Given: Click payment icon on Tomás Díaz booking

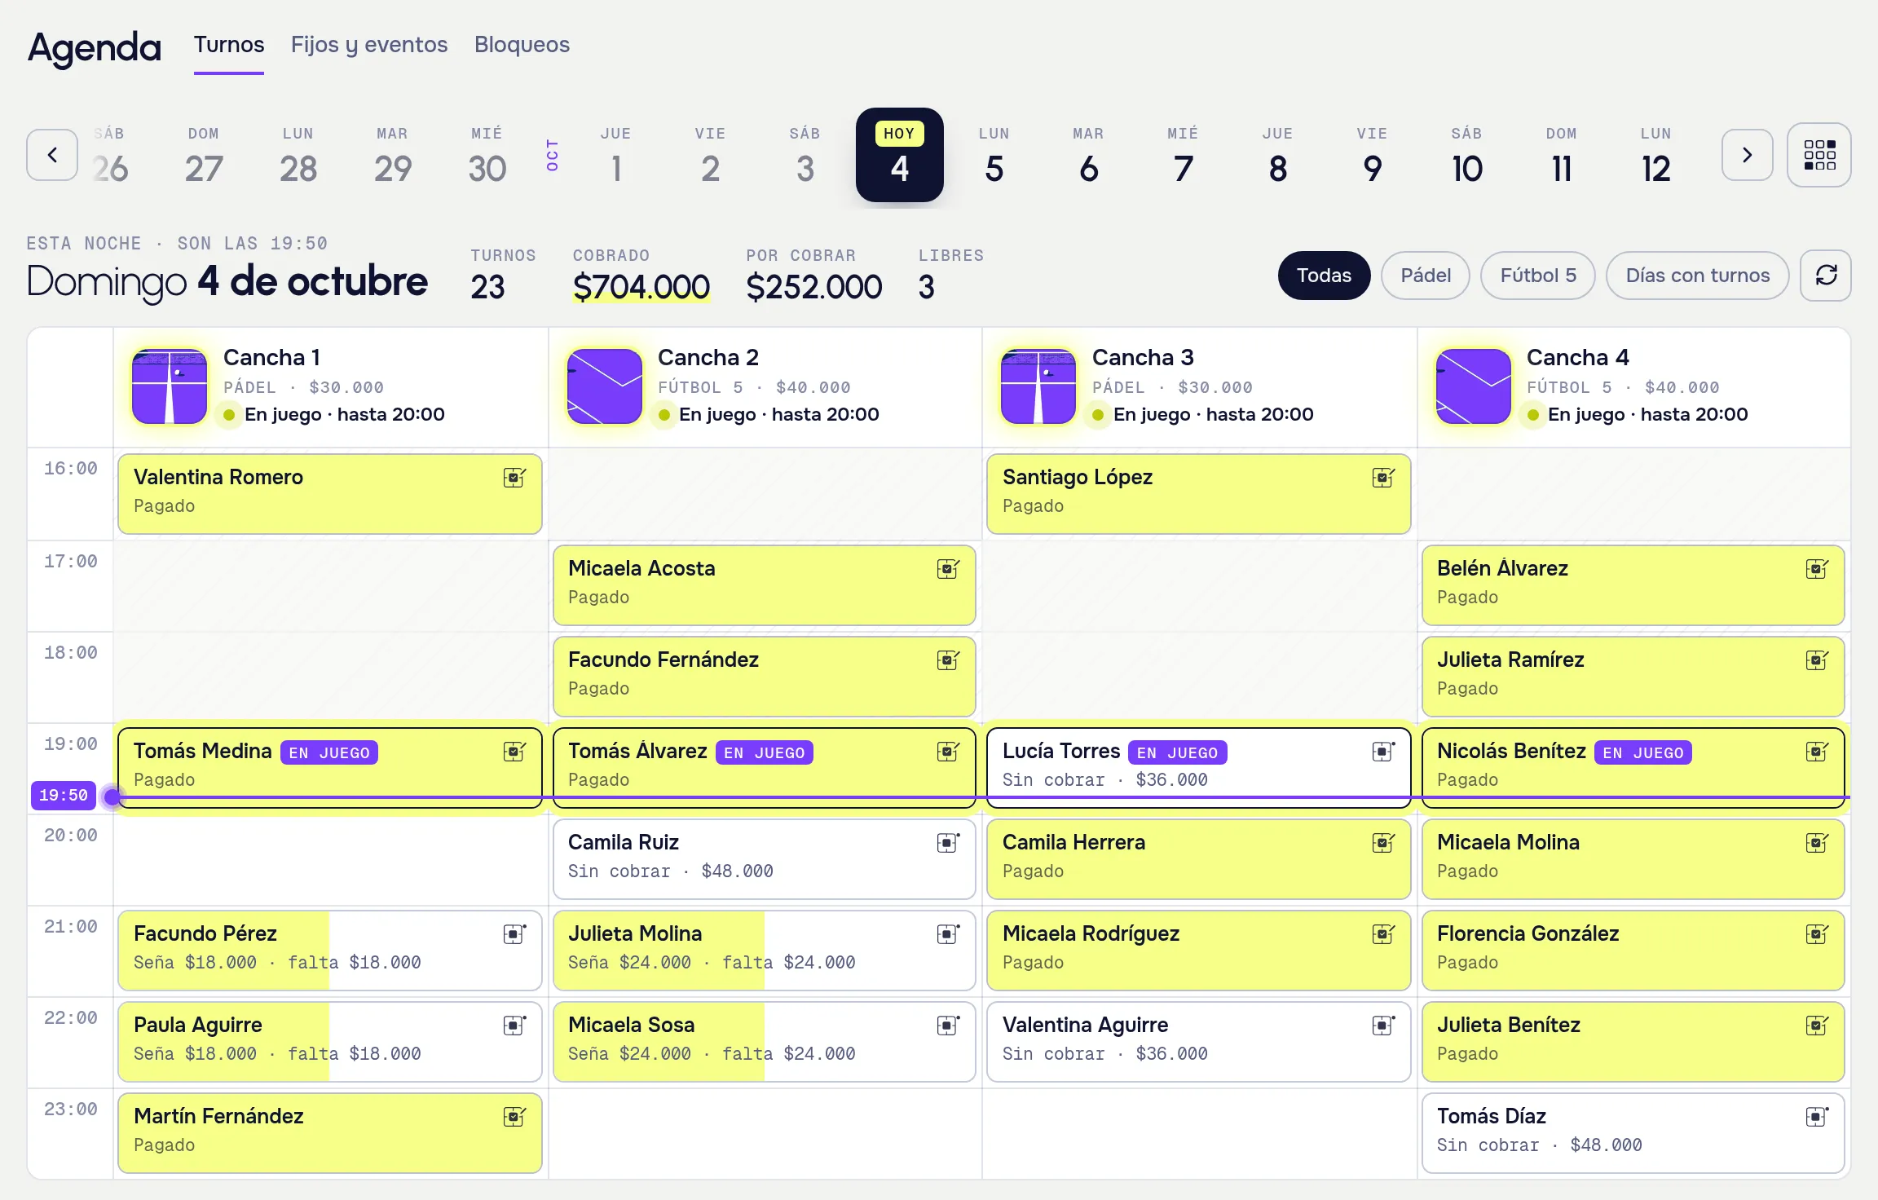Looking at the screenshot, I should (x=1817, y=1116).
